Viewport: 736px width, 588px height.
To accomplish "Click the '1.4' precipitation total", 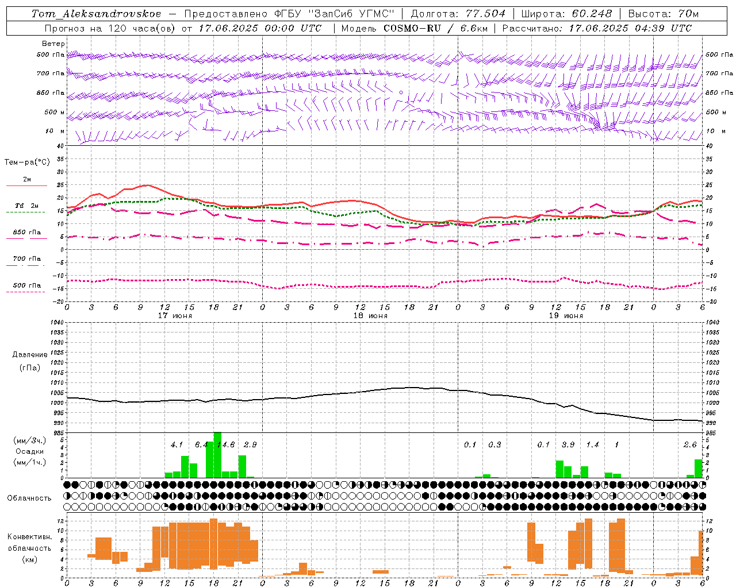I will tap(592, 444).
